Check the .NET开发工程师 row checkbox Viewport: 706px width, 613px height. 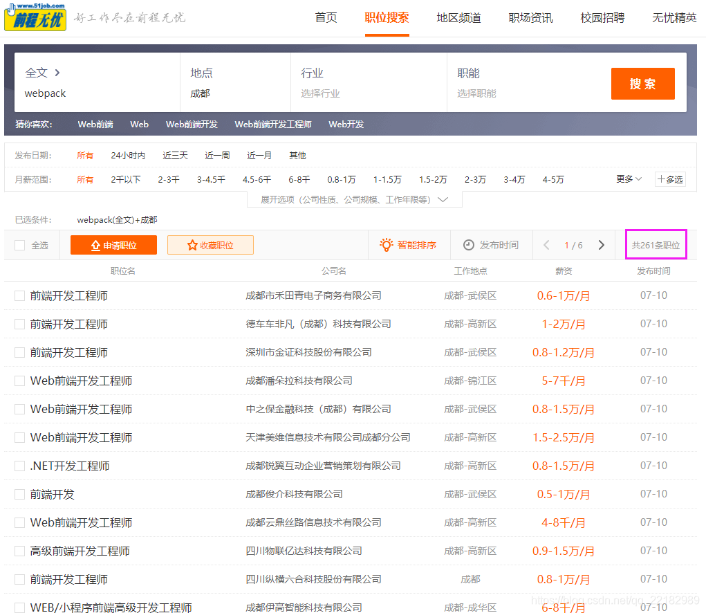[20, 466]
